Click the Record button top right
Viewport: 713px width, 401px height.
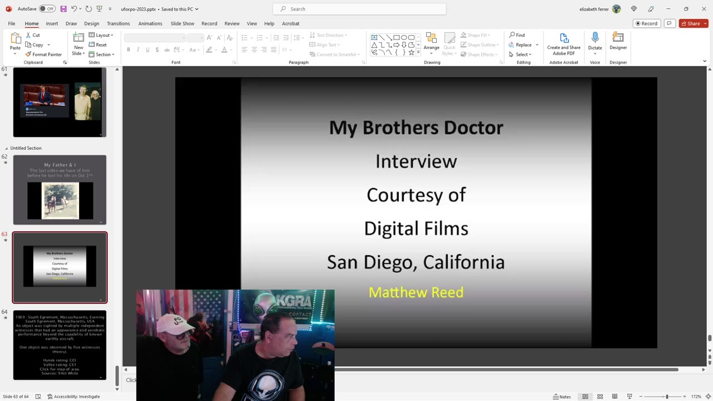646,23
